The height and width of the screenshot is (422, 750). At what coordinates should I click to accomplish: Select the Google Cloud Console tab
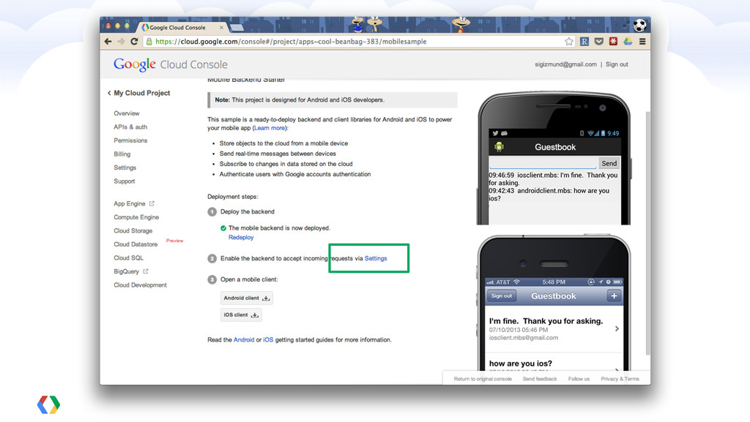coord(182,28)
